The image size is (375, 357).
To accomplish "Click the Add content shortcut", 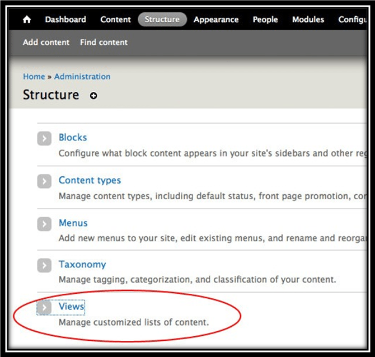I will pos(46,43).
